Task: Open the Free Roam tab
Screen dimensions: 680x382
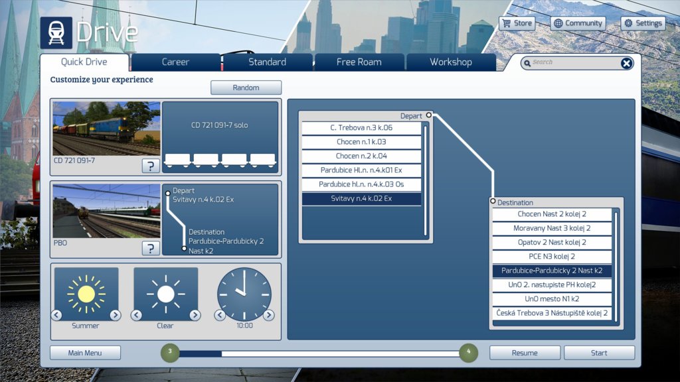Action: point(359,62)
